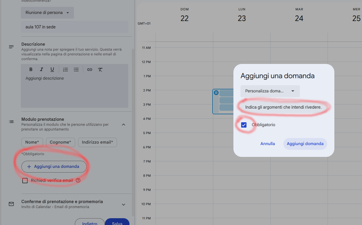Open the Personalizza domanda dropdown
Screen dimensions: 362x225
270,91
